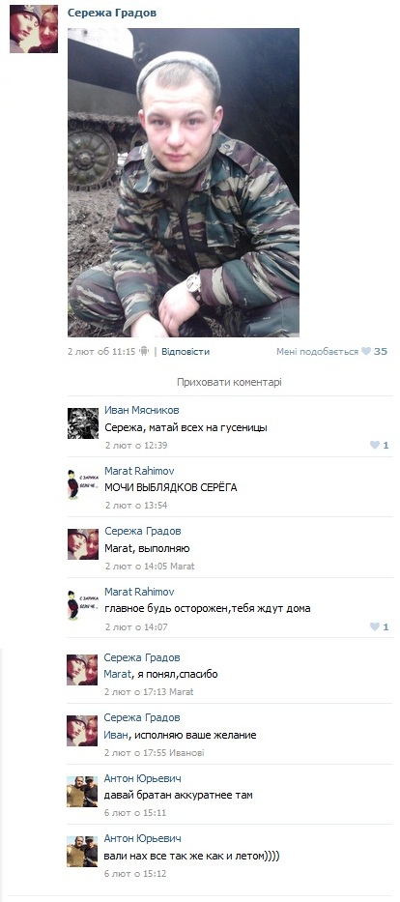Like Иван Мясников's comment via heart icon
Viewport: 400px width, 902px height.
(375, 445)
